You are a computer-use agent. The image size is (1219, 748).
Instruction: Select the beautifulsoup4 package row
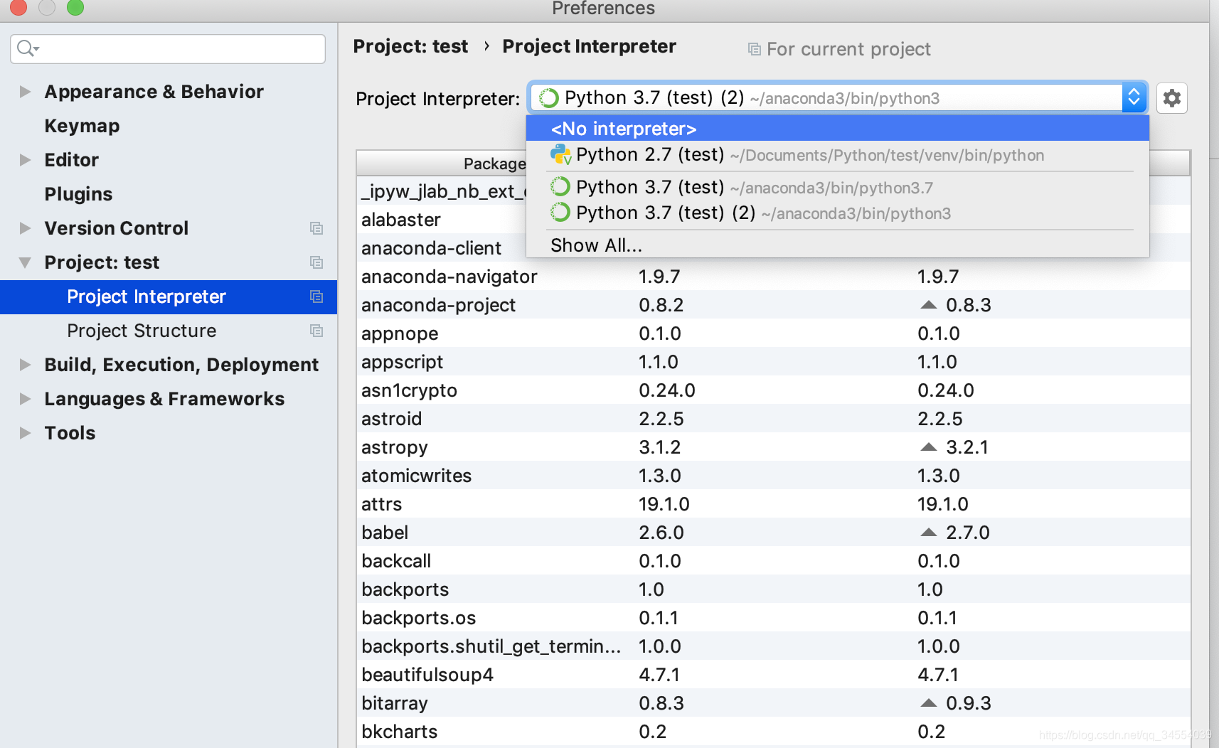[773, 675]
